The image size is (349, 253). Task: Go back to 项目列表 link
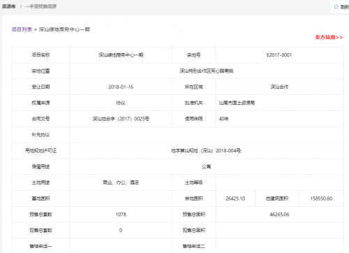point(22,29)
